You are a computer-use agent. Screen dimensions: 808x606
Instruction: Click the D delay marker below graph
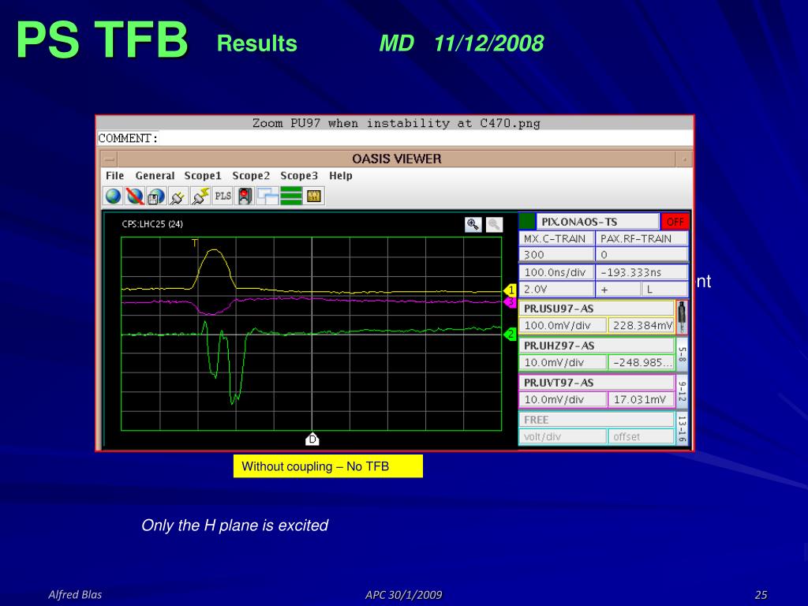coord(312,439)
